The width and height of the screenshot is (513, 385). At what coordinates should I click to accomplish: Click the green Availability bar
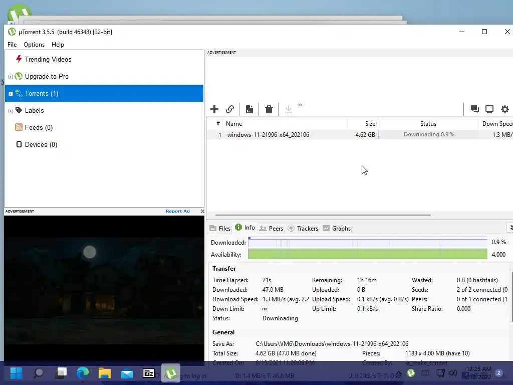tap(367, 254)
